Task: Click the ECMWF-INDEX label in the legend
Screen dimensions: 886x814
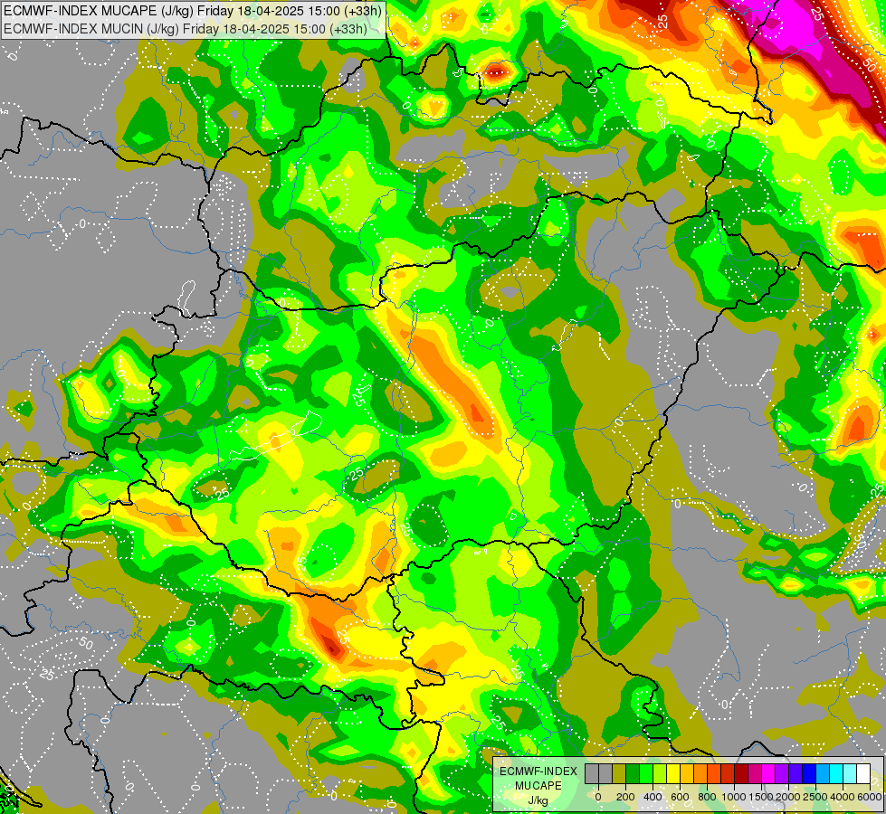Action: (538, 771)
